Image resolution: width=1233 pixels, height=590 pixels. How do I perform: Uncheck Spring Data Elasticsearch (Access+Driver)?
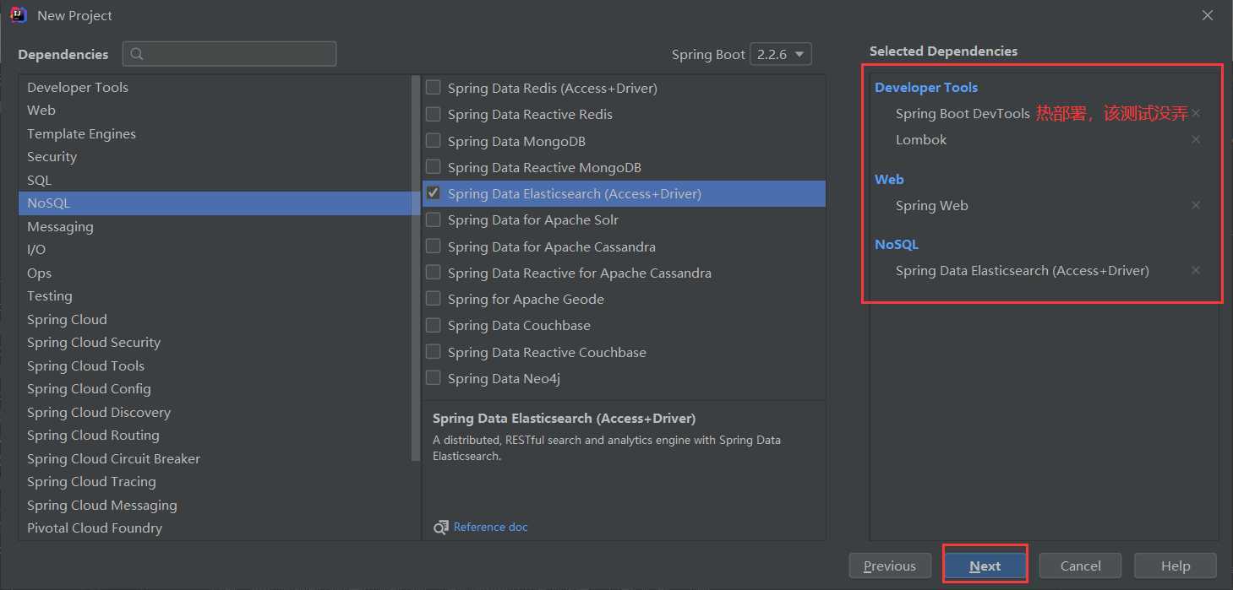point(434,193)
